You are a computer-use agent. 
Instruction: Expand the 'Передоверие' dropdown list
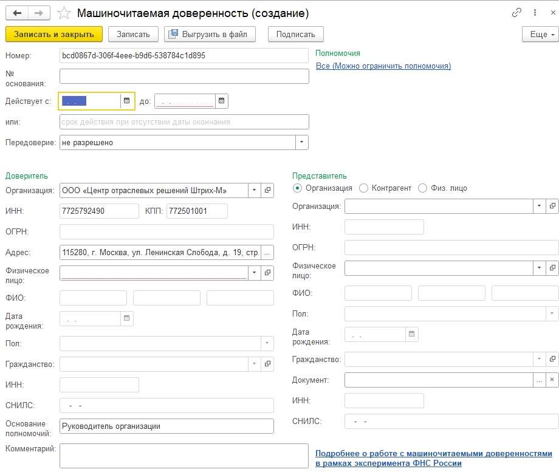click(302, 143)
